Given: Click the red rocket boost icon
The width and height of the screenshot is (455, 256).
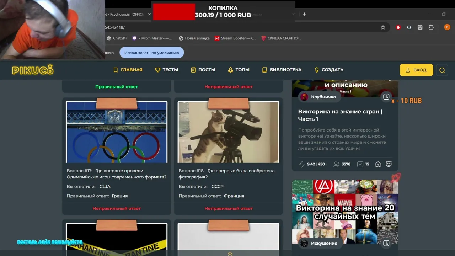Looking at the screenshot, I should coord(396,177).
